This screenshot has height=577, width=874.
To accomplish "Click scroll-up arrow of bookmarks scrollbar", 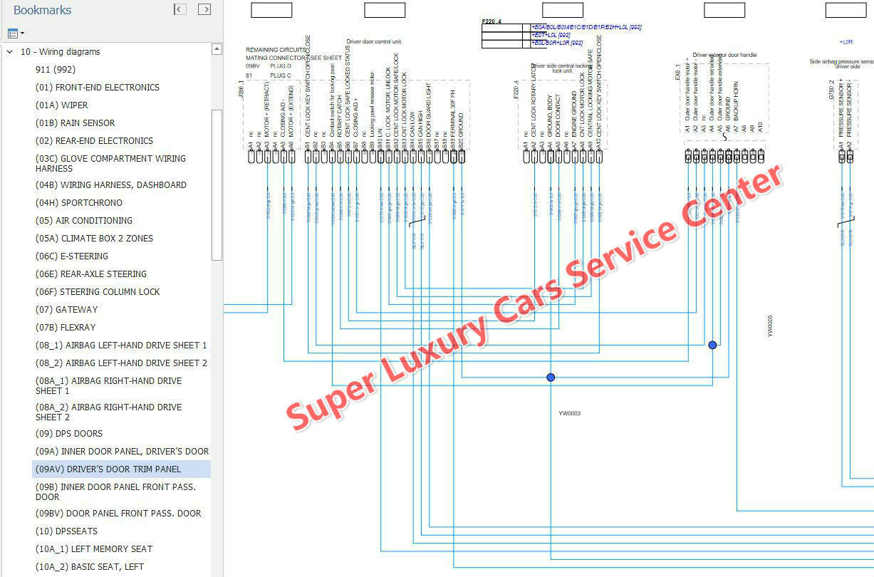I will pyautogui.click(x=217, y=49).
